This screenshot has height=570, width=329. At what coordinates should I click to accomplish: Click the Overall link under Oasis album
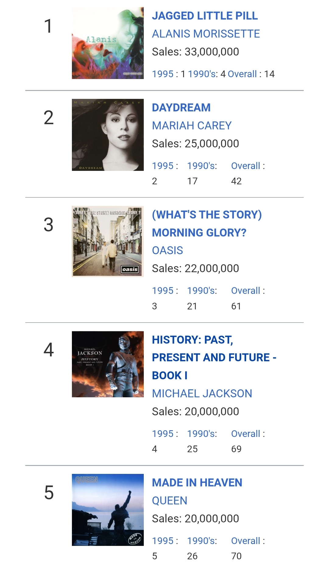246,291
